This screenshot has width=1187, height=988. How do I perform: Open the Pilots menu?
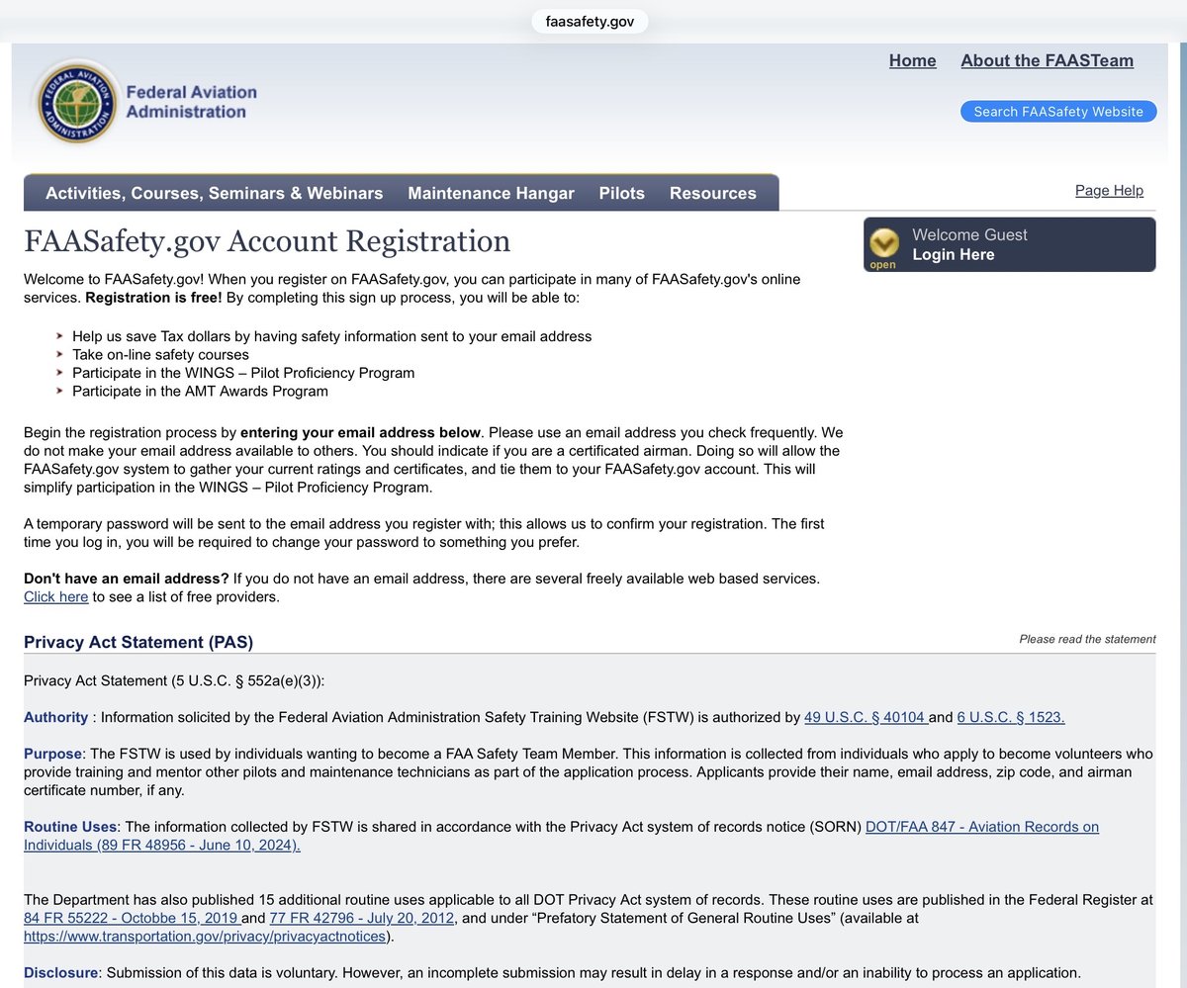click(x=621, y=193)
